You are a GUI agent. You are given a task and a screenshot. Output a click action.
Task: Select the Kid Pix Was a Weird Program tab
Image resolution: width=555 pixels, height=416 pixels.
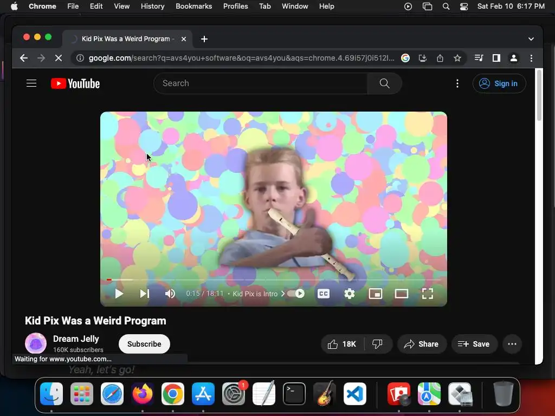click(x=127, y=39)
